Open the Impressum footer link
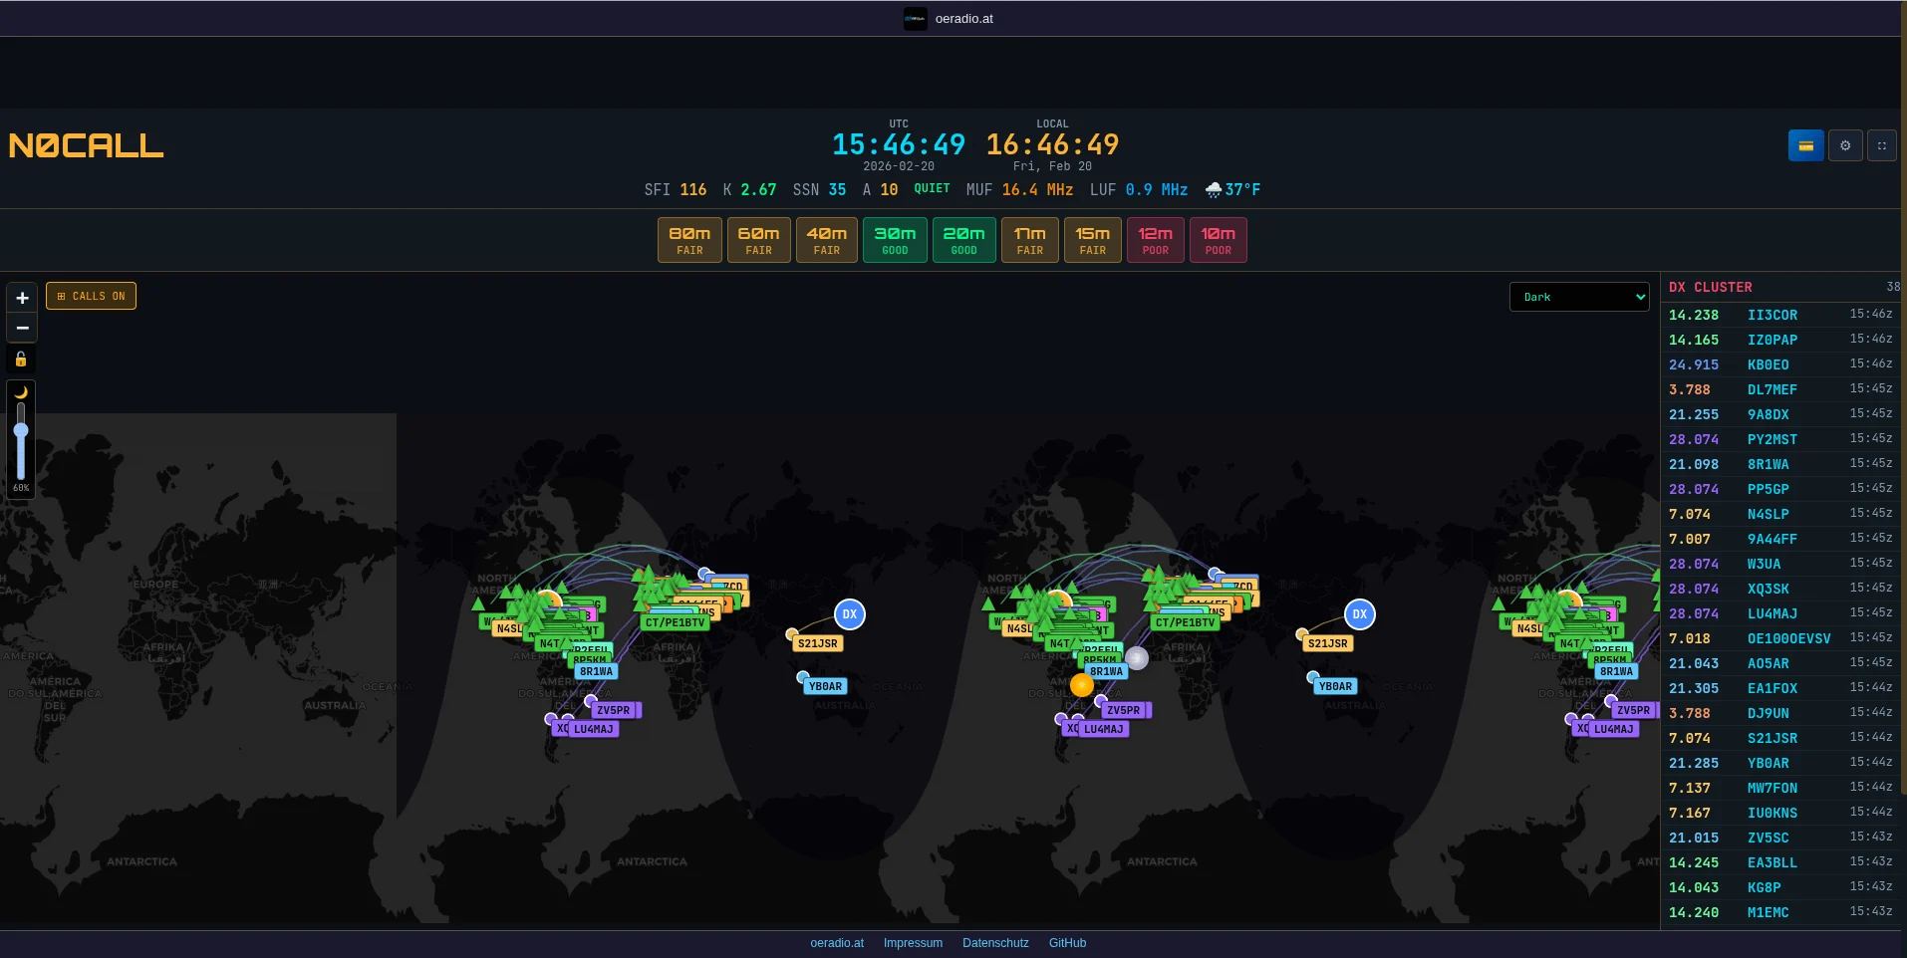 tap(913, 943)
